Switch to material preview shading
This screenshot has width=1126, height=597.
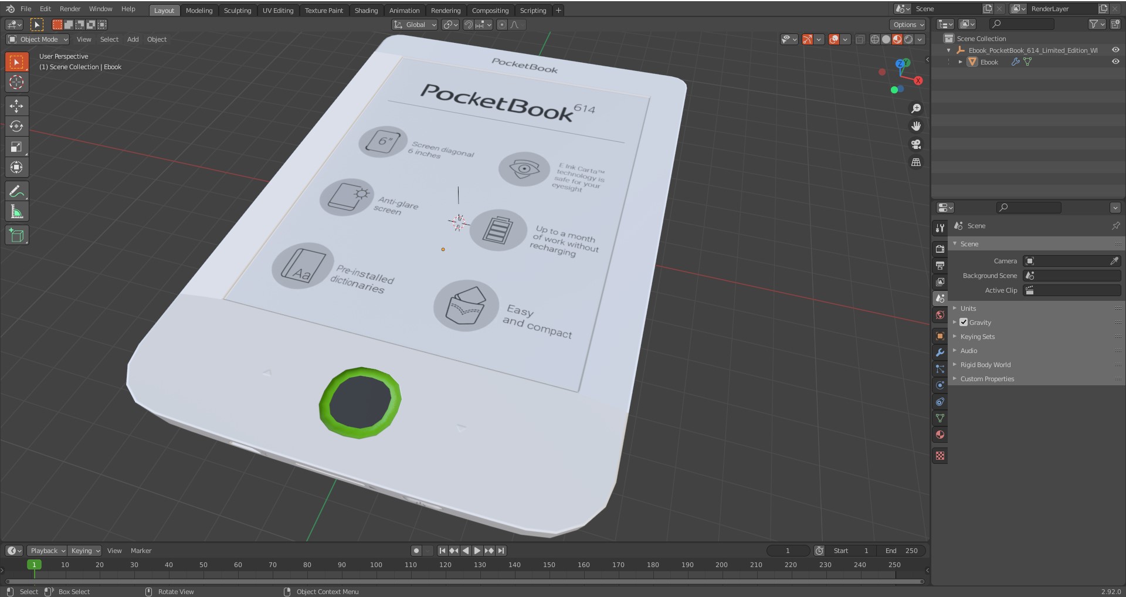click(897, 39)
